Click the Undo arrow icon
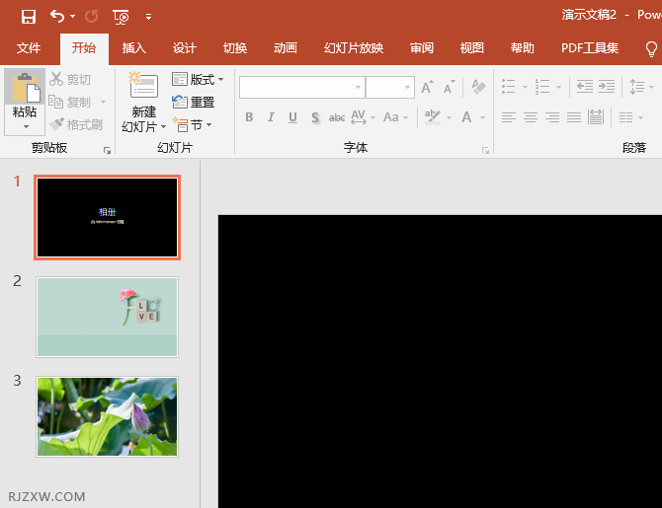Image resolution: width=662 pixels, height=508 pixels. pos(58,16)
